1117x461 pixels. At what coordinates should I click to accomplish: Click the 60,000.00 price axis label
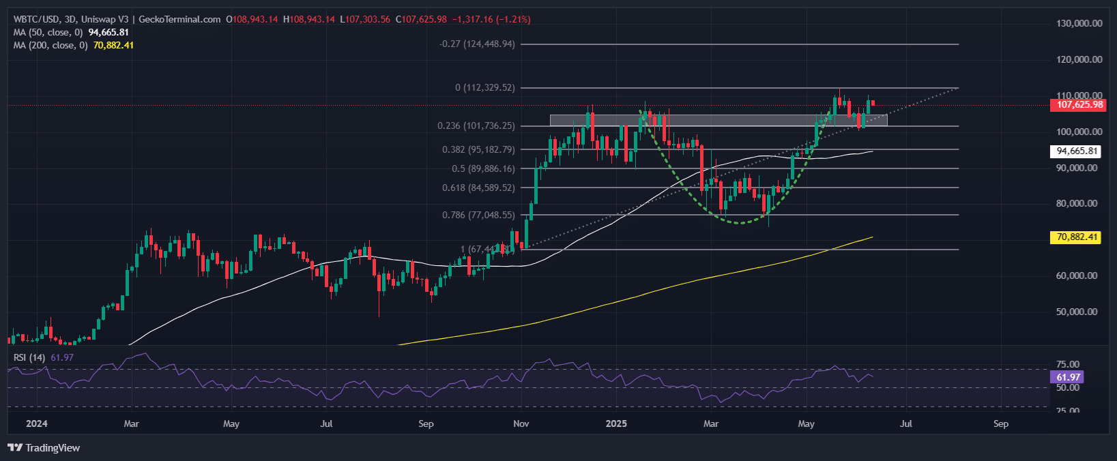[1077, 276]
